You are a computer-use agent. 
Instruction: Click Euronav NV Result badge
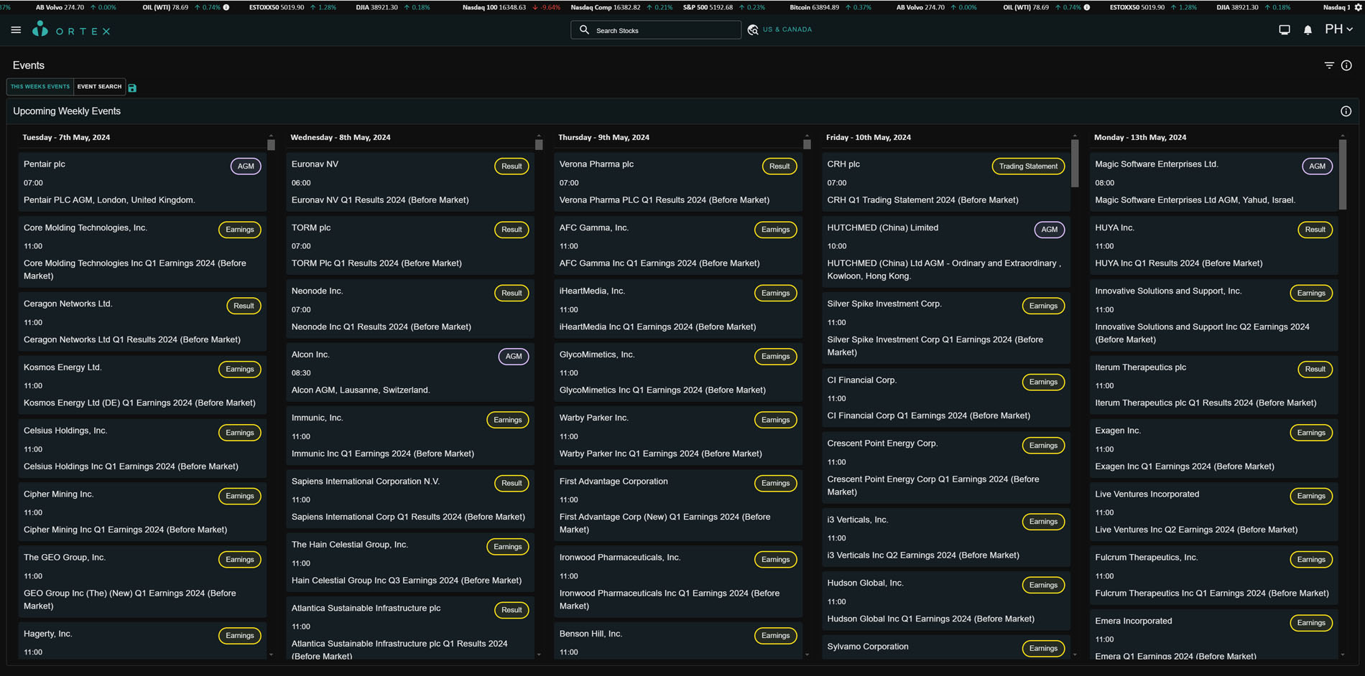512,166
